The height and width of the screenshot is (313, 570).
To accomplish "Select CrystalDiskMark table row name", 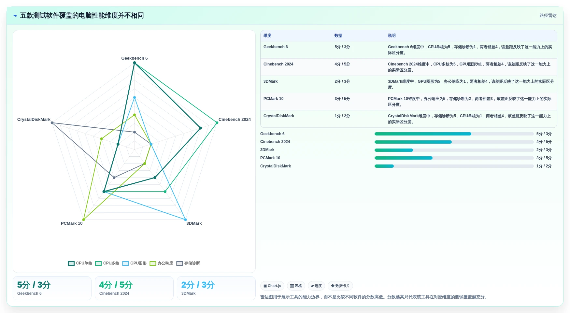I will (279, 116).
